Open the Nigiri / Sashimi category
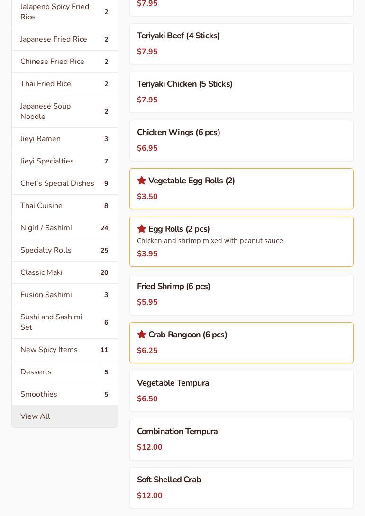 (x=64, y=228)
